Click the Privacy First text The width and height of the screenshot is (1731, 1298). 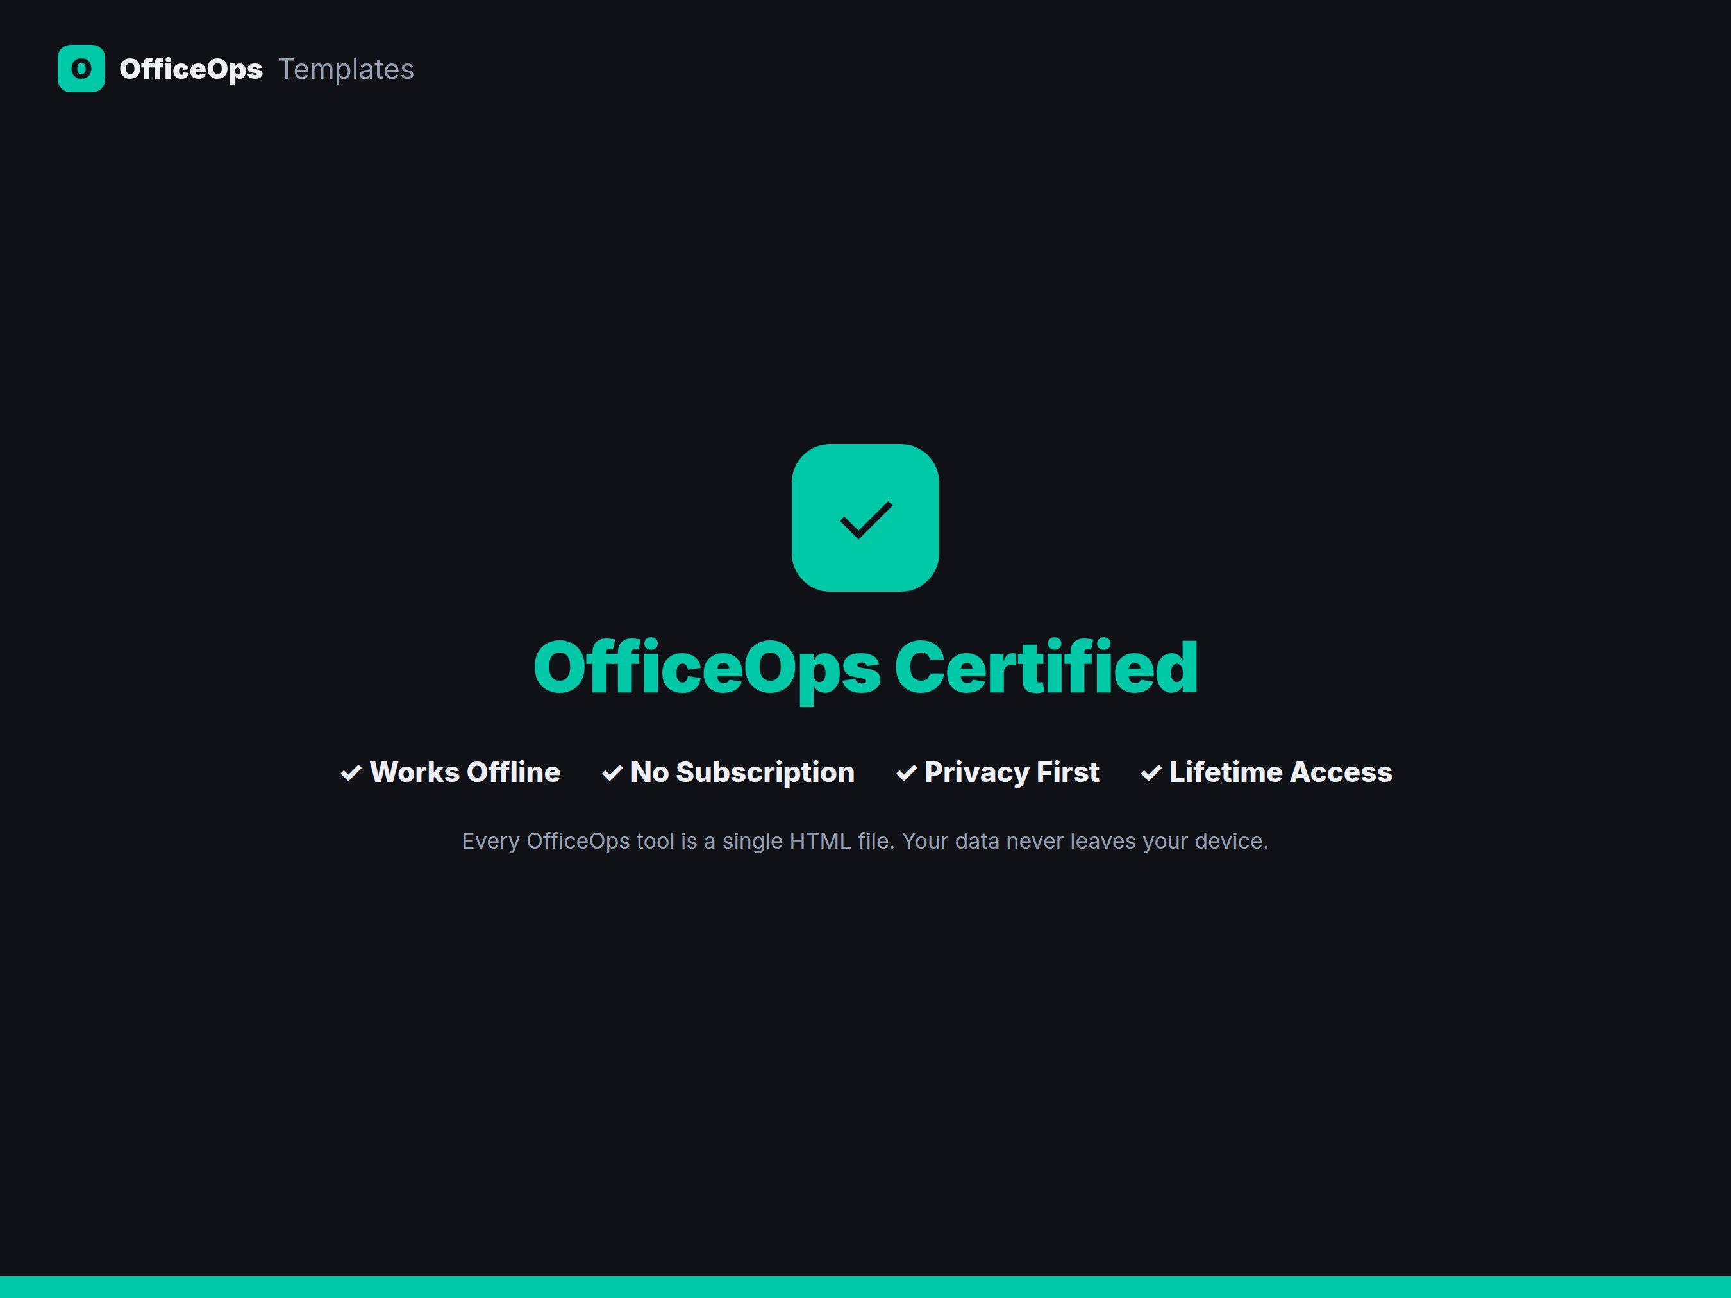point(1012,772)
